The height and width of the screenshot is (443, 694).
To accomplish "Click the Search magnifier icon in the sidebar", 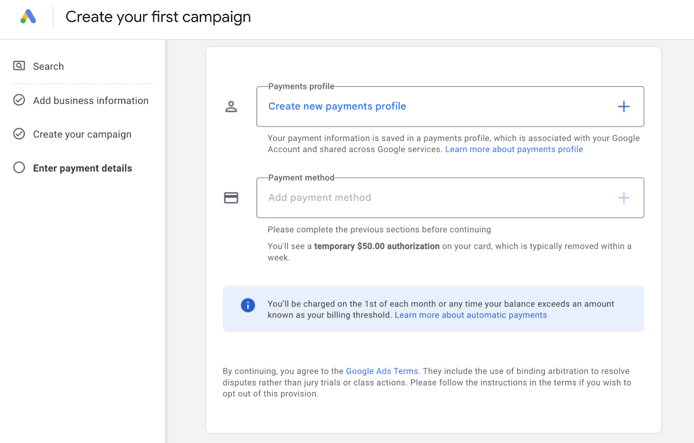I will (19, 65).
